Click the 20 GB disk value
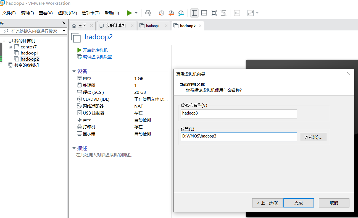358x218 pixels. [x=140, y=92]
